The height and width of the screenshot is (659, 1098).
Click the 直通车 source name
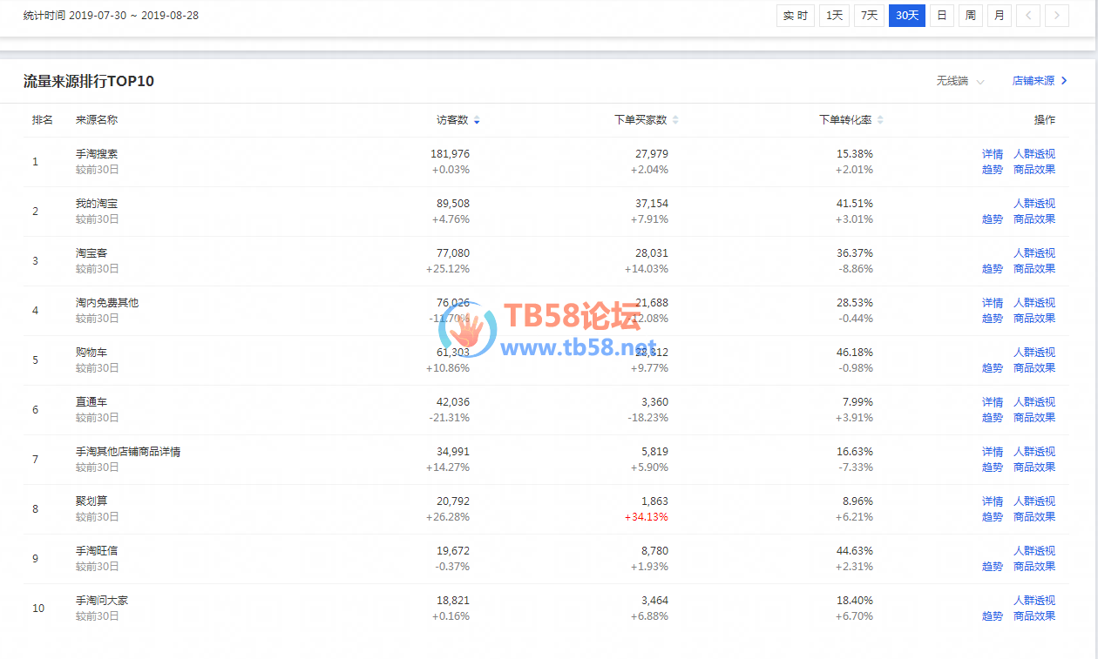click(91, 402)
